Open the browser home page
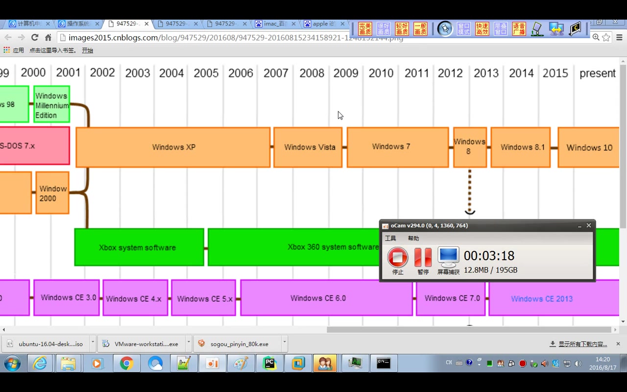This screenshot has width=627, height=392. pos(48,37)
